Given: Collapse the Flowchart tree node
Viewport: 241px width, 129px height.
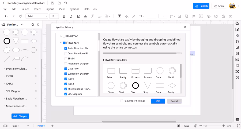Looking at the screenshot, I should [61, 43].
